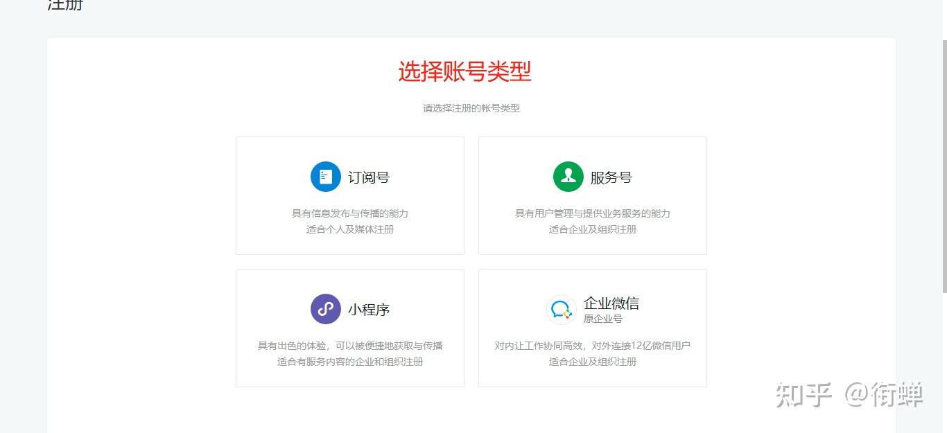Click the blue 订阅号 document icon
The width and height of the screenshot is (947, 433).
tap(326, 177)
